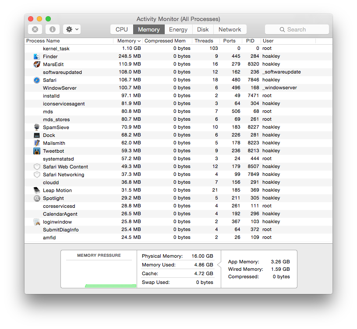This screenshot has height=329, width=357.
Task: Click the Wired Memory 1.59 GB value
Action: (x=280, y=269)
